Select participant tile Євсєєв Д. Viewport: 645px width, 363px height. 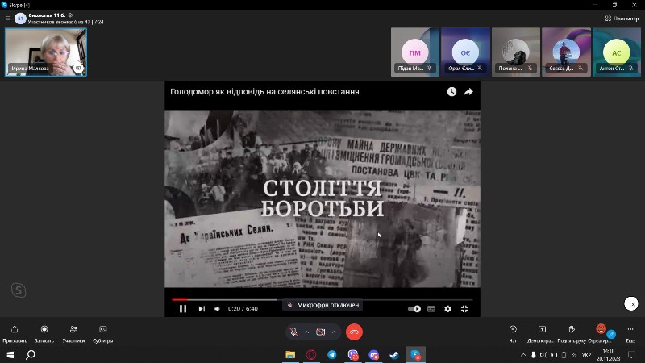click(566, 52)
